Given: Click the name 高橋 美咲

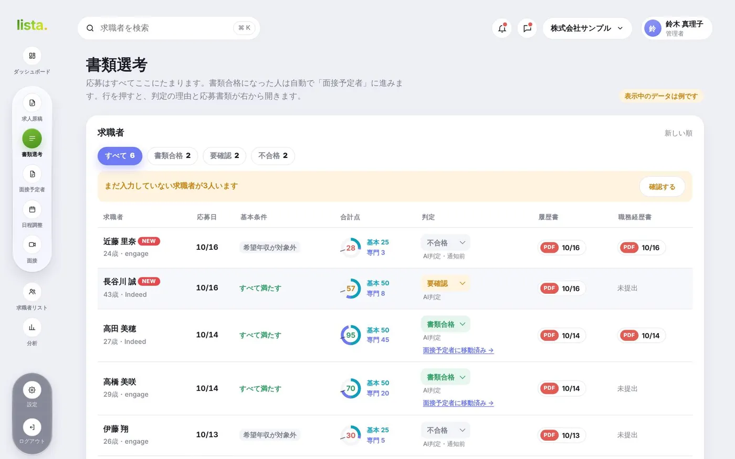Looking at the screenshot, I should (120, 382).
